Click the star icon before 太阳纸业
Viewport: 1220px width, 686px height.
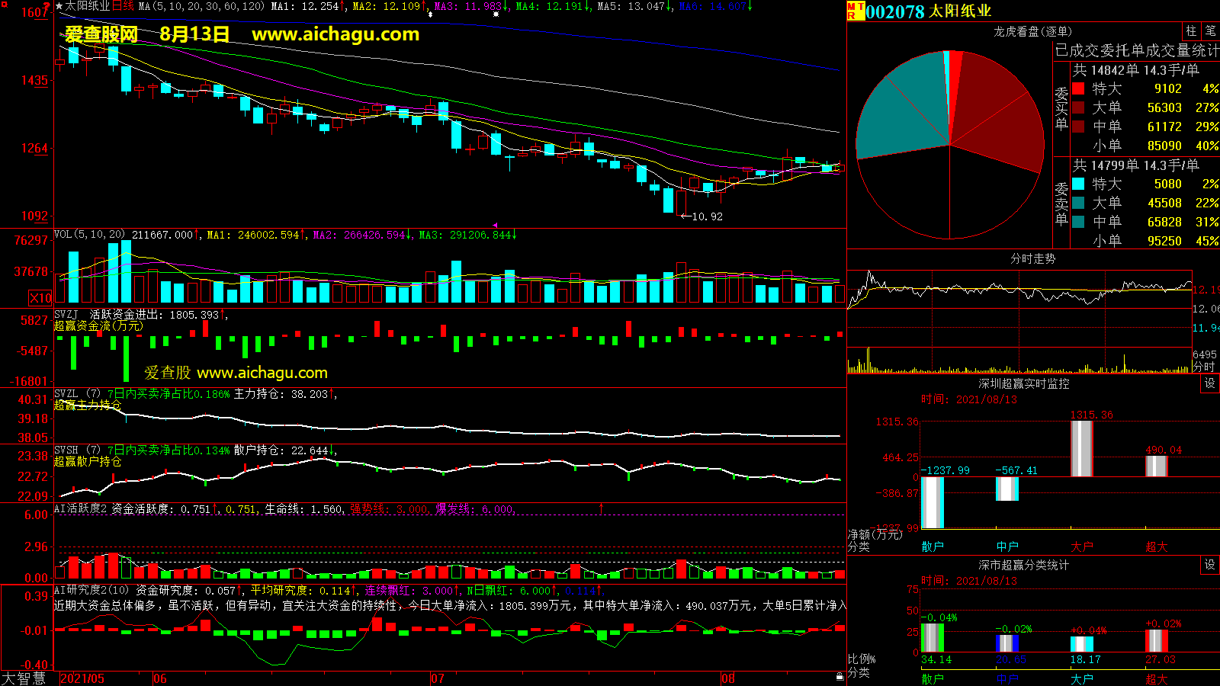[x=59, y=6]
